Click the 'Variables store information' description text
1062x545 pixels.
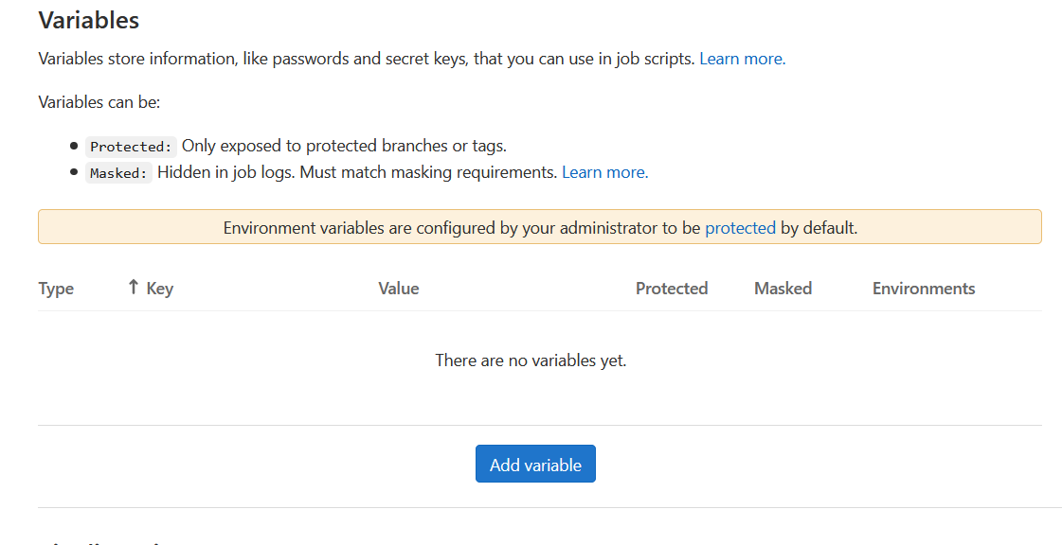click(367, 59)
